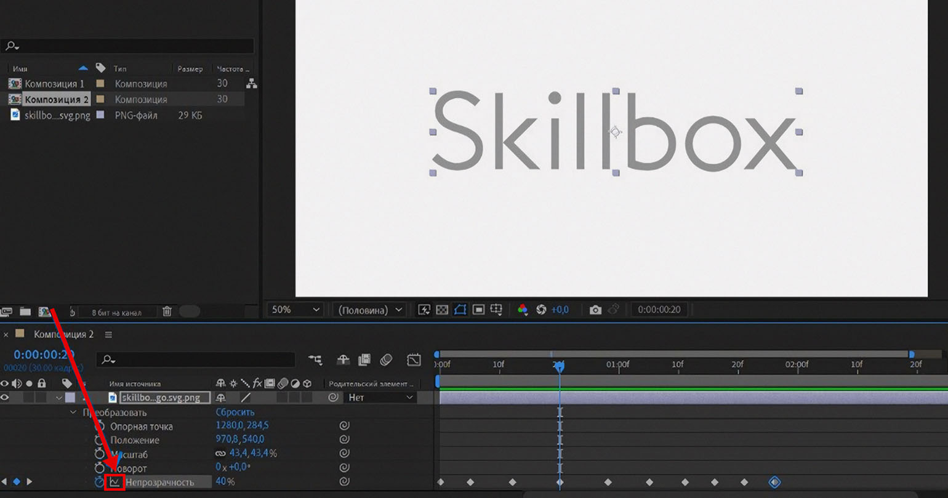This screenshot has width=948, height=498.
Task: Open the composition mini-flowchart
Action: [315, 359]
